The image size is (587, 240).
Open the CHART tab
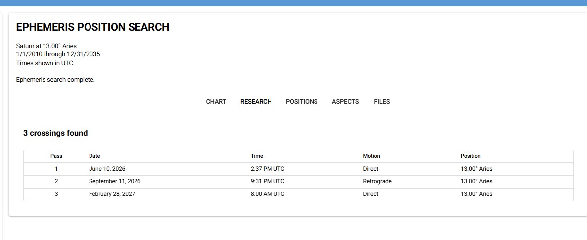[216, 102]
